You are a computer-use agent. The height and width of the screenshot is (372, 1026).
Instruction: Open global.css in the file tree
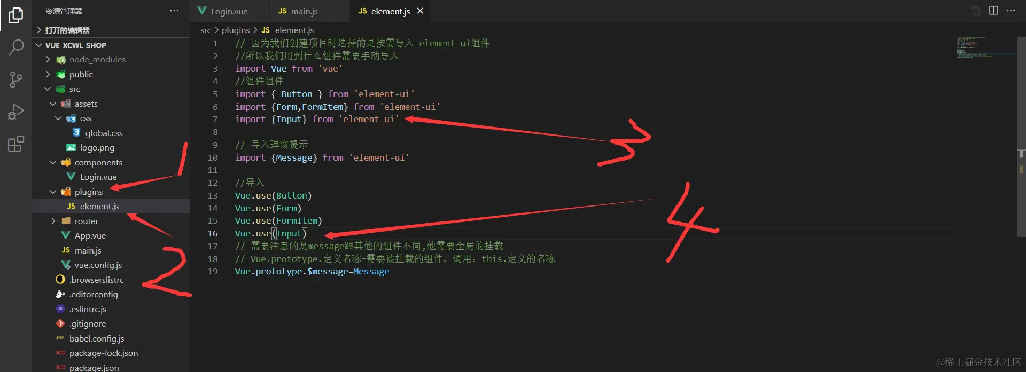coord(111,133)
